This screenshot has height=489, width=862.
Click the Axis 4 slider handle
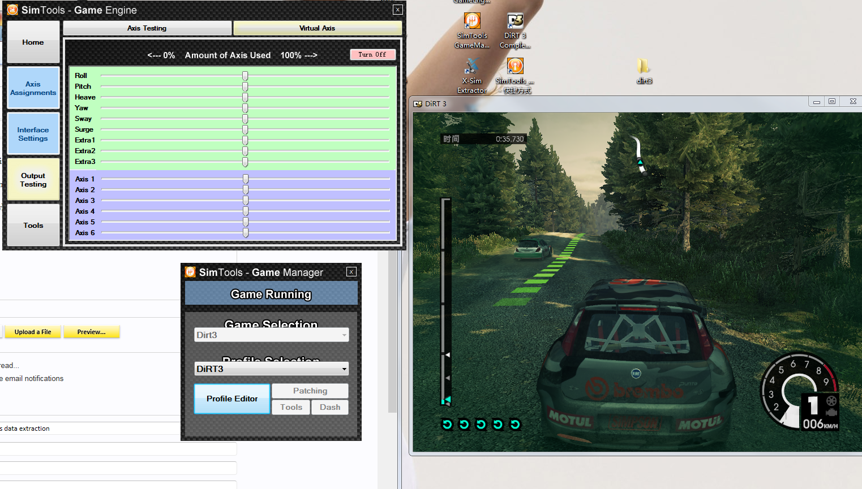[x=246, y=211]
